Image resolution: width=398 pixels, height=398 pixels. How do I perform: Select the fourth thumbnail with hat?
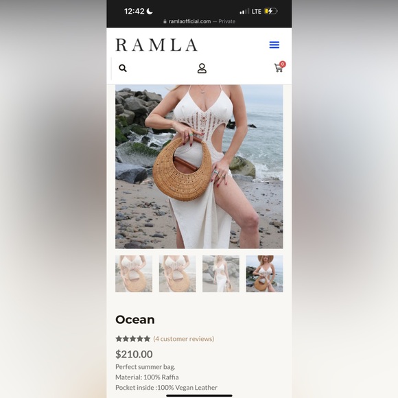pyautogui.click(x=264, y=274)
